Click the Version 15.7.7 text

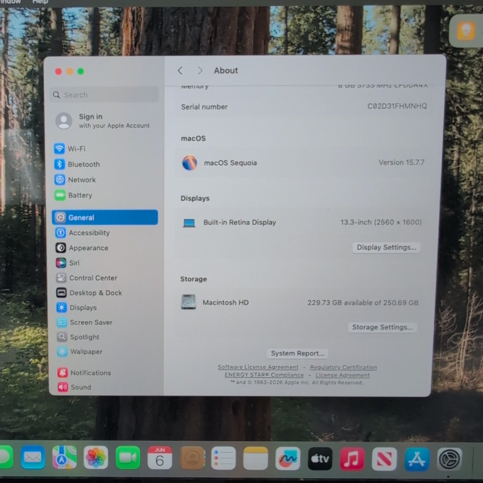402,162
